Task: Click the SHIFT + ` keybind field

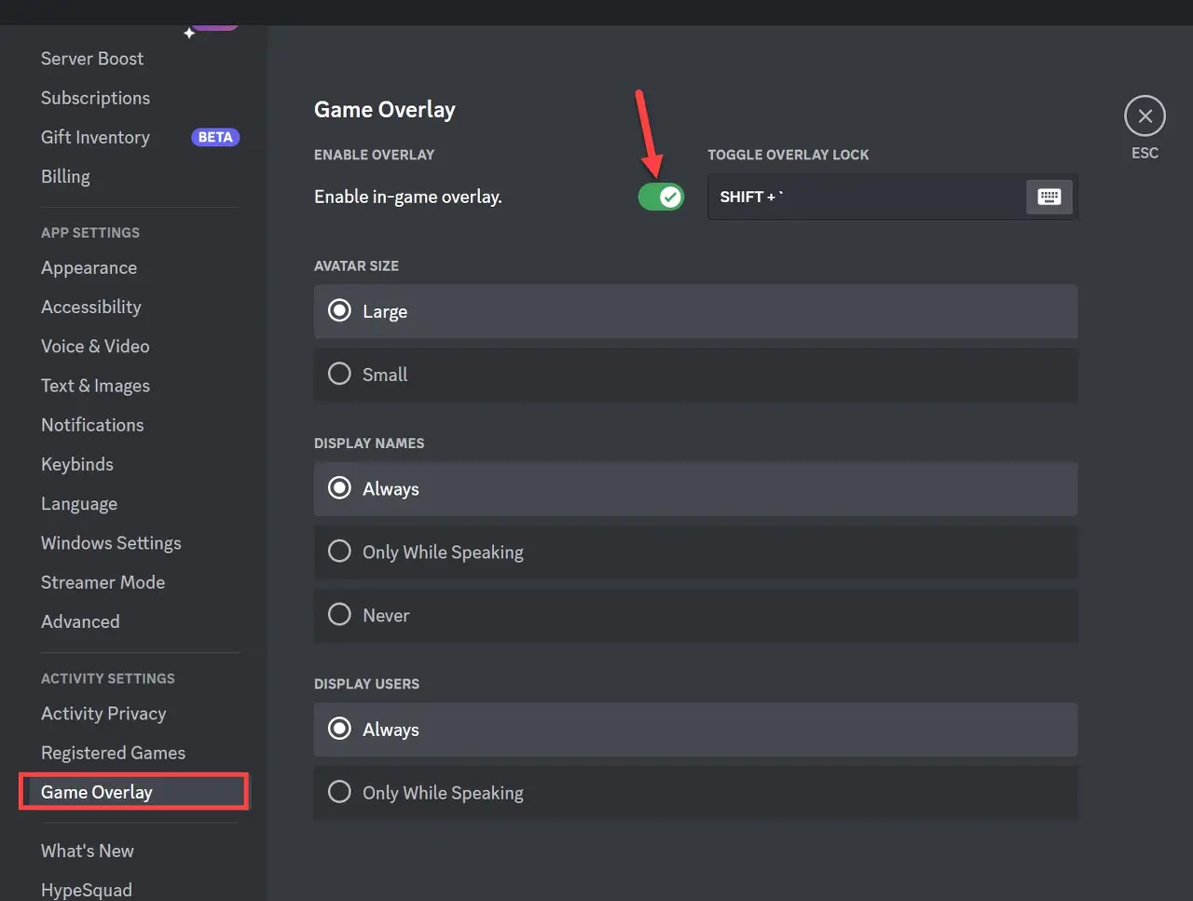Action: click(892, 197)
